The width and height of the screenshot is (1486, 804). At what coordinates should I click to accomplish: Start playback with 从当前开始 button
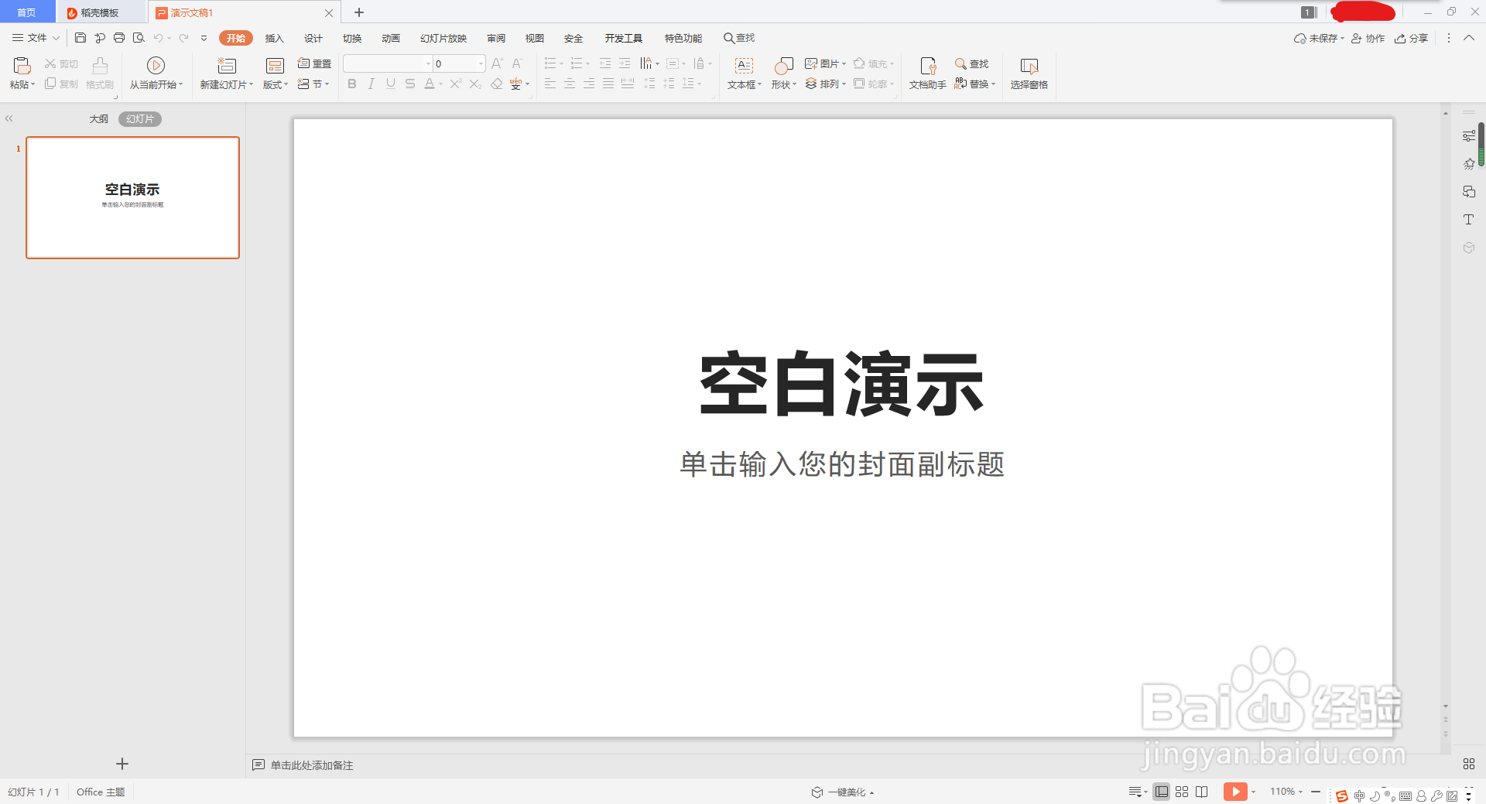tap(156, 74)
